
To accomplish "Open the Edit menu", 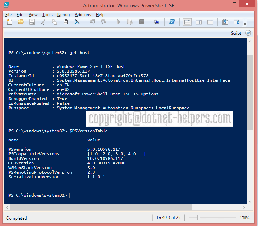I will coord(20,15).
